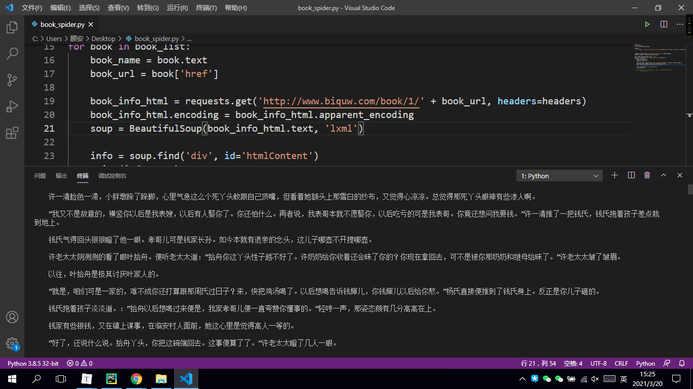Follow the biquw.com URL link in code
693x389 pixels.
342,101
